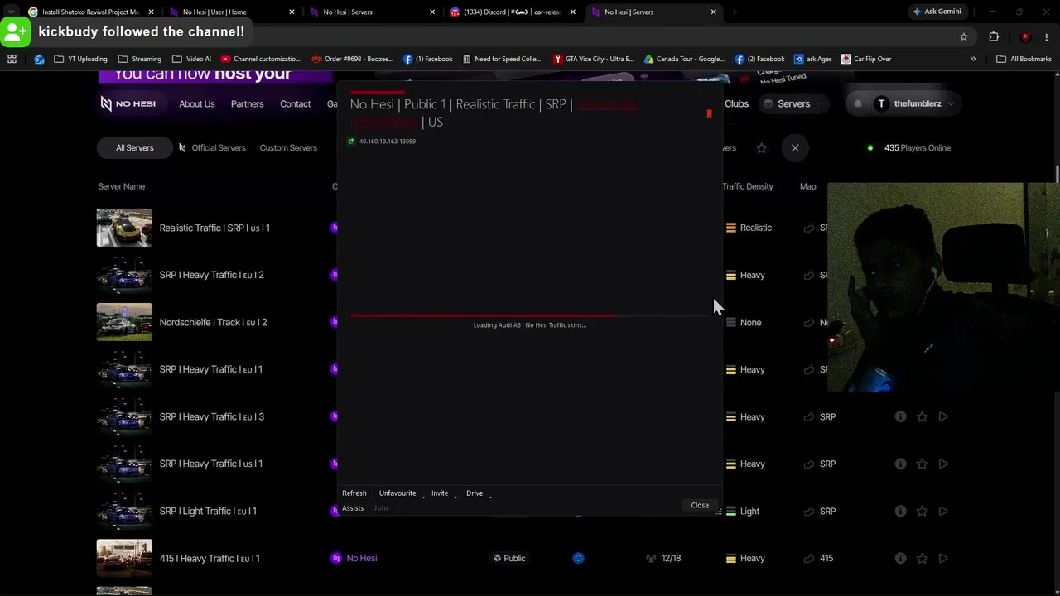Favourite the SRP Heavy Traffic US 1 server

coord(922,464)
